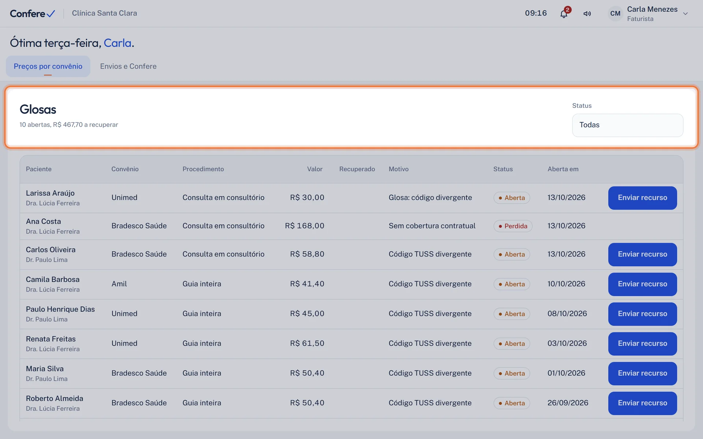Click the Glosas heading

(x=38, y=109)
